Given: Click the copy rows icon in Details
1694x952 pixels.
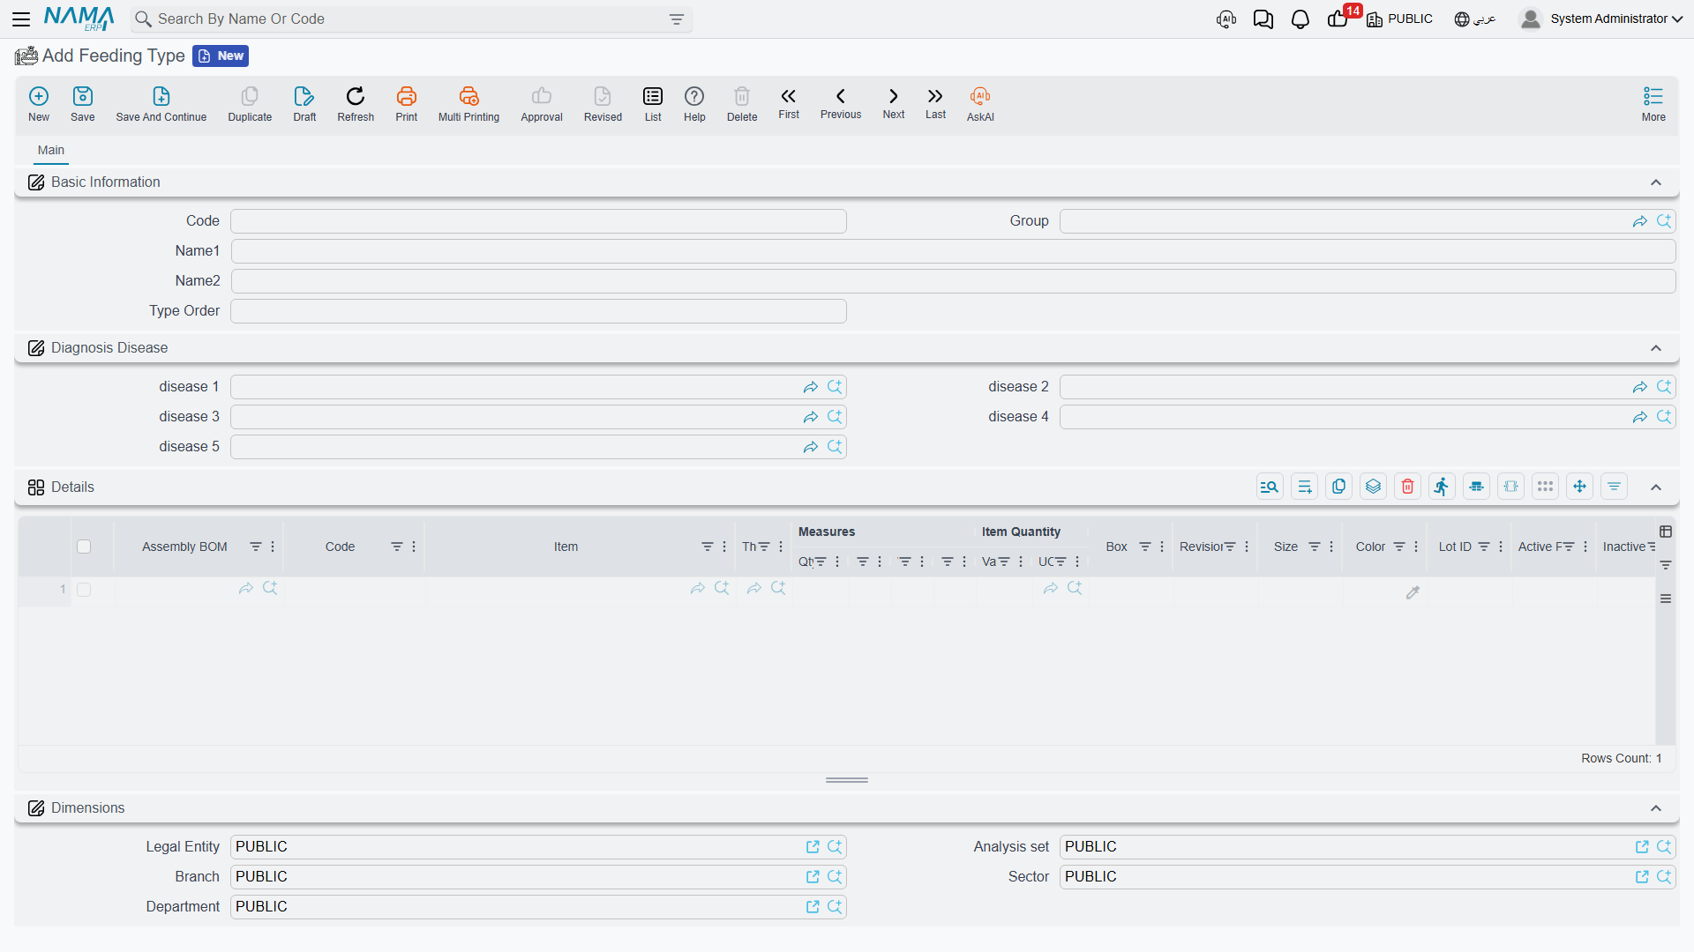Looking at the screenshot, I should (x=1339, y=487).
